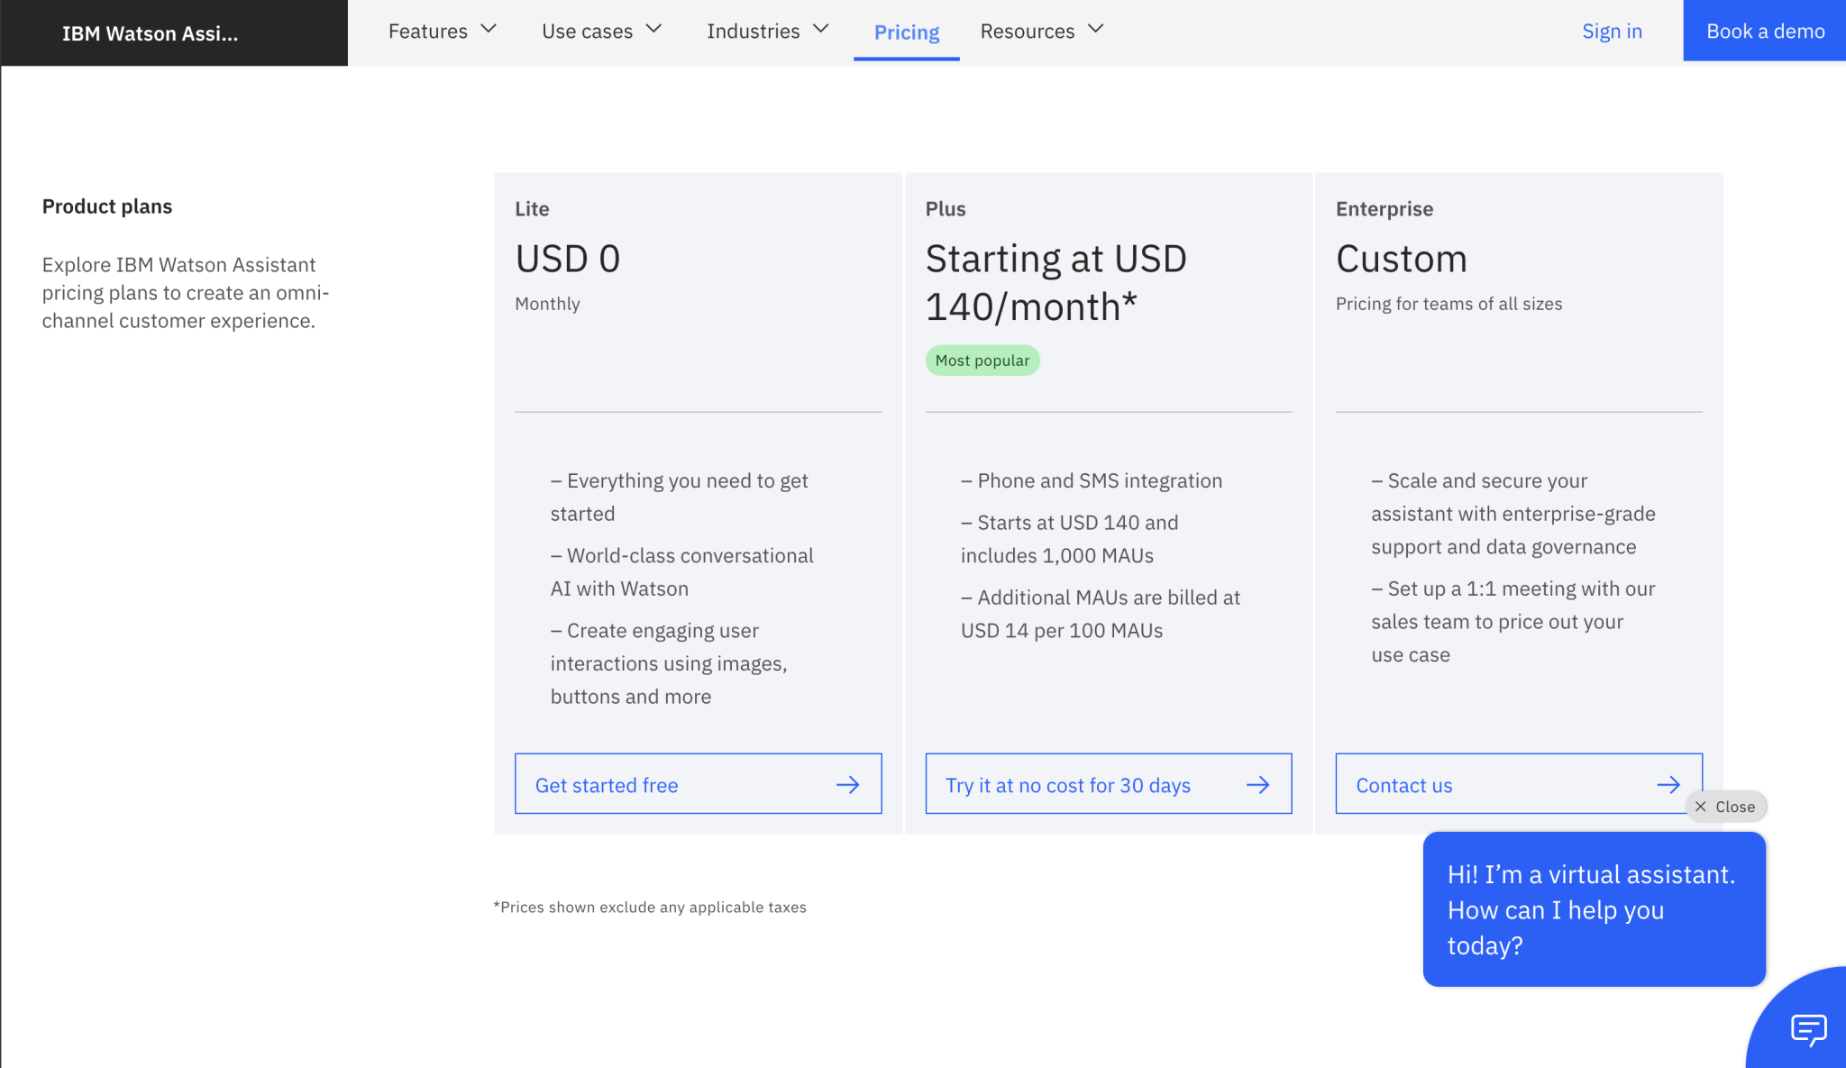1846x1068 pixels.
Task: Click the Contact us button
Action: pyautogui.click(x=1403, y=785)
